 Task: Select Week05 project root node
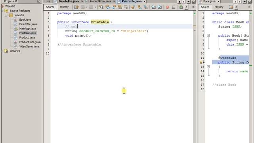(10, 6)
